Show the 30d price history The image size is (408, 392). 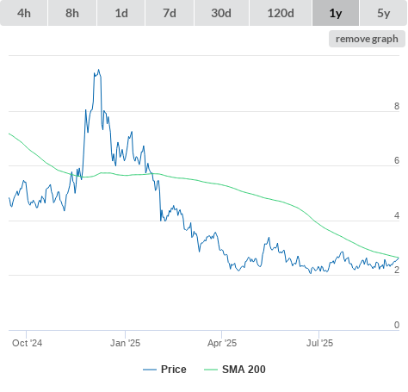click(x=221, y=13)
